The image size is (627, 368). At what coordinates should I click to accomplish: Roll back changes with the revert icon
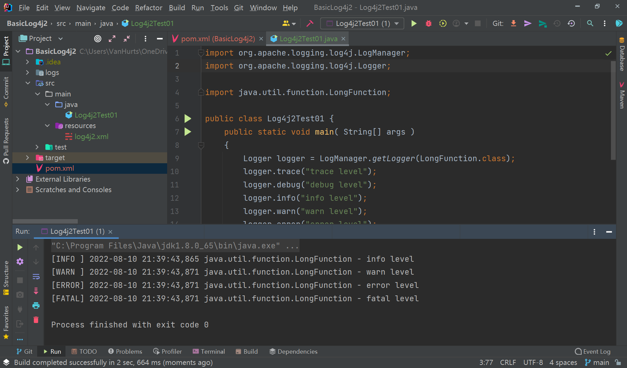pos(571,24)
